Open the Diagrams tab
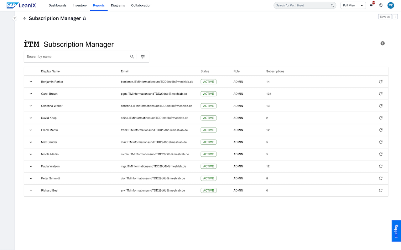The width and height of the screenshot is (401, 250). click(118, 5)
